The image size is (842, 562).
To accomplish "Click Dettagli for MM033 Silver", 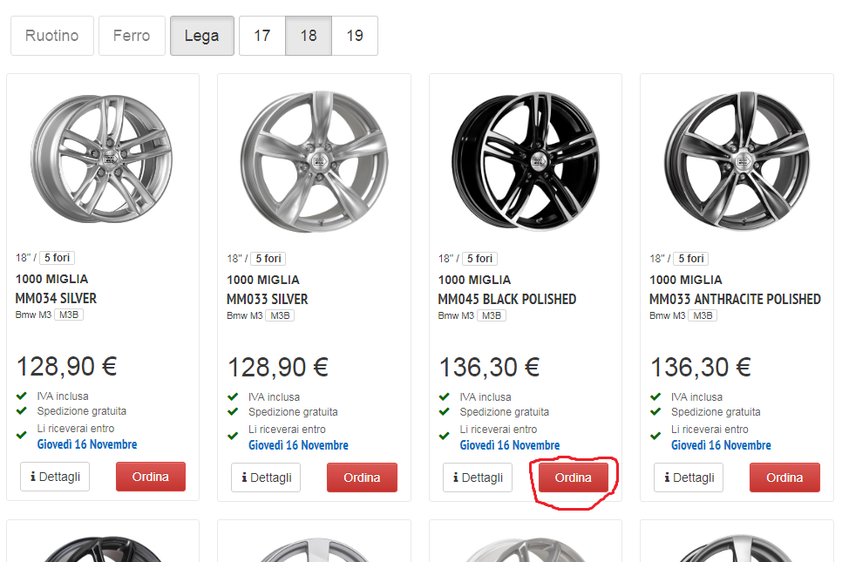I will pyautogui.click(x=266, y=477).
